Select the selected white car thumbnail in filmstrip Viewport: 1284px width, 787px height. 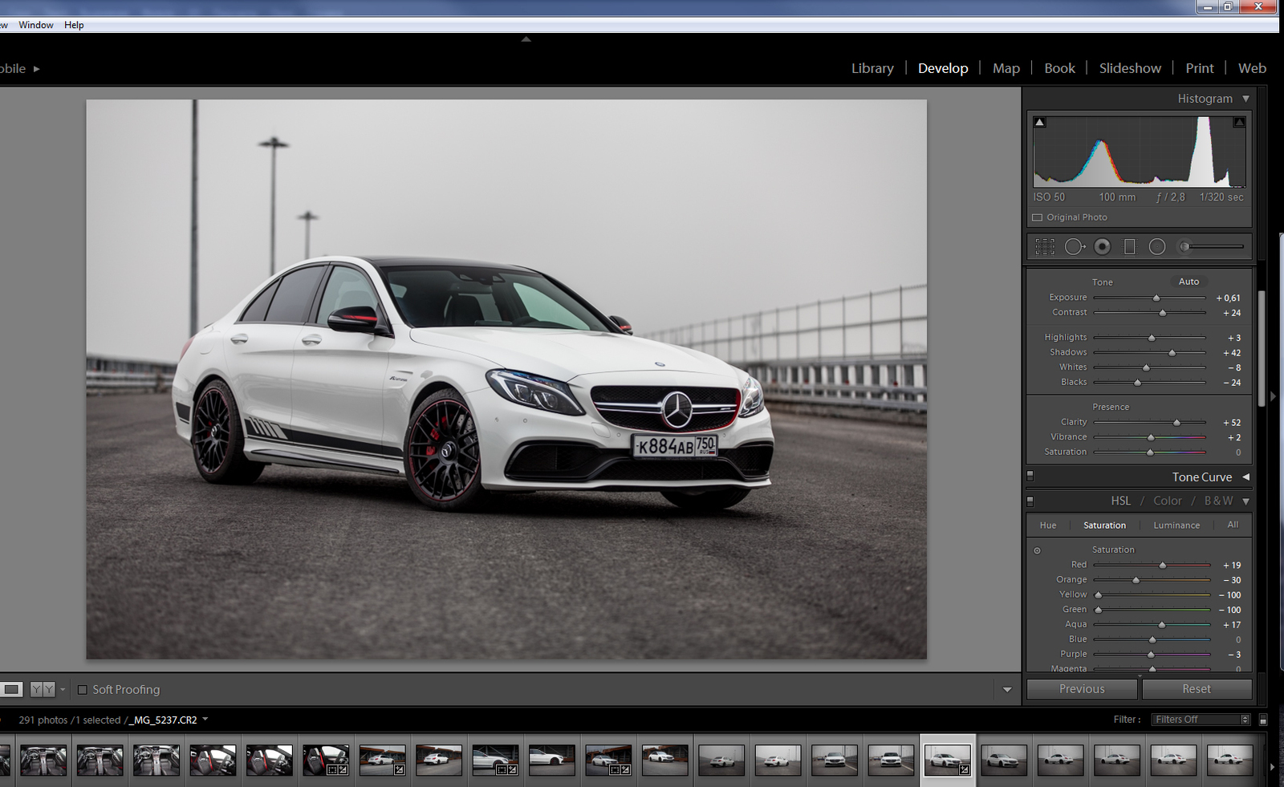(x=947, y=760)
